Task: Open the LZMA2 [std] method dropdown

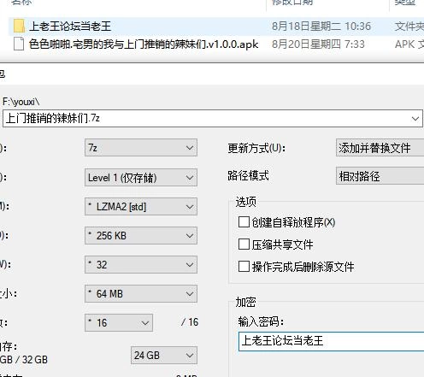Action: click(141, 207)
